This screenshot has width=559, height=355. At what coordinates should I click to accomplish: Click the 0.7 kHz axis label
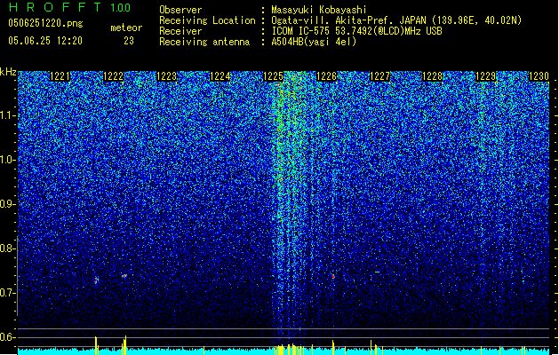click(x=8, y=293)
